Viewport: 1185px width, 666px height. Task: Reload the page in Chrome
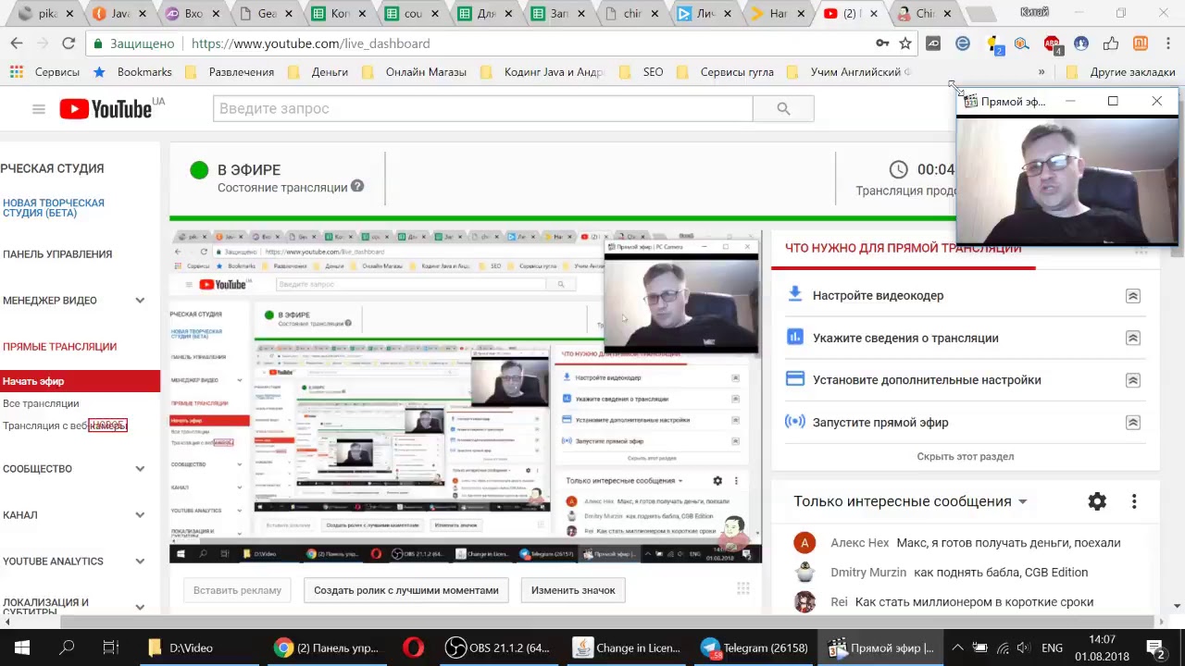[x=69, y=43]
